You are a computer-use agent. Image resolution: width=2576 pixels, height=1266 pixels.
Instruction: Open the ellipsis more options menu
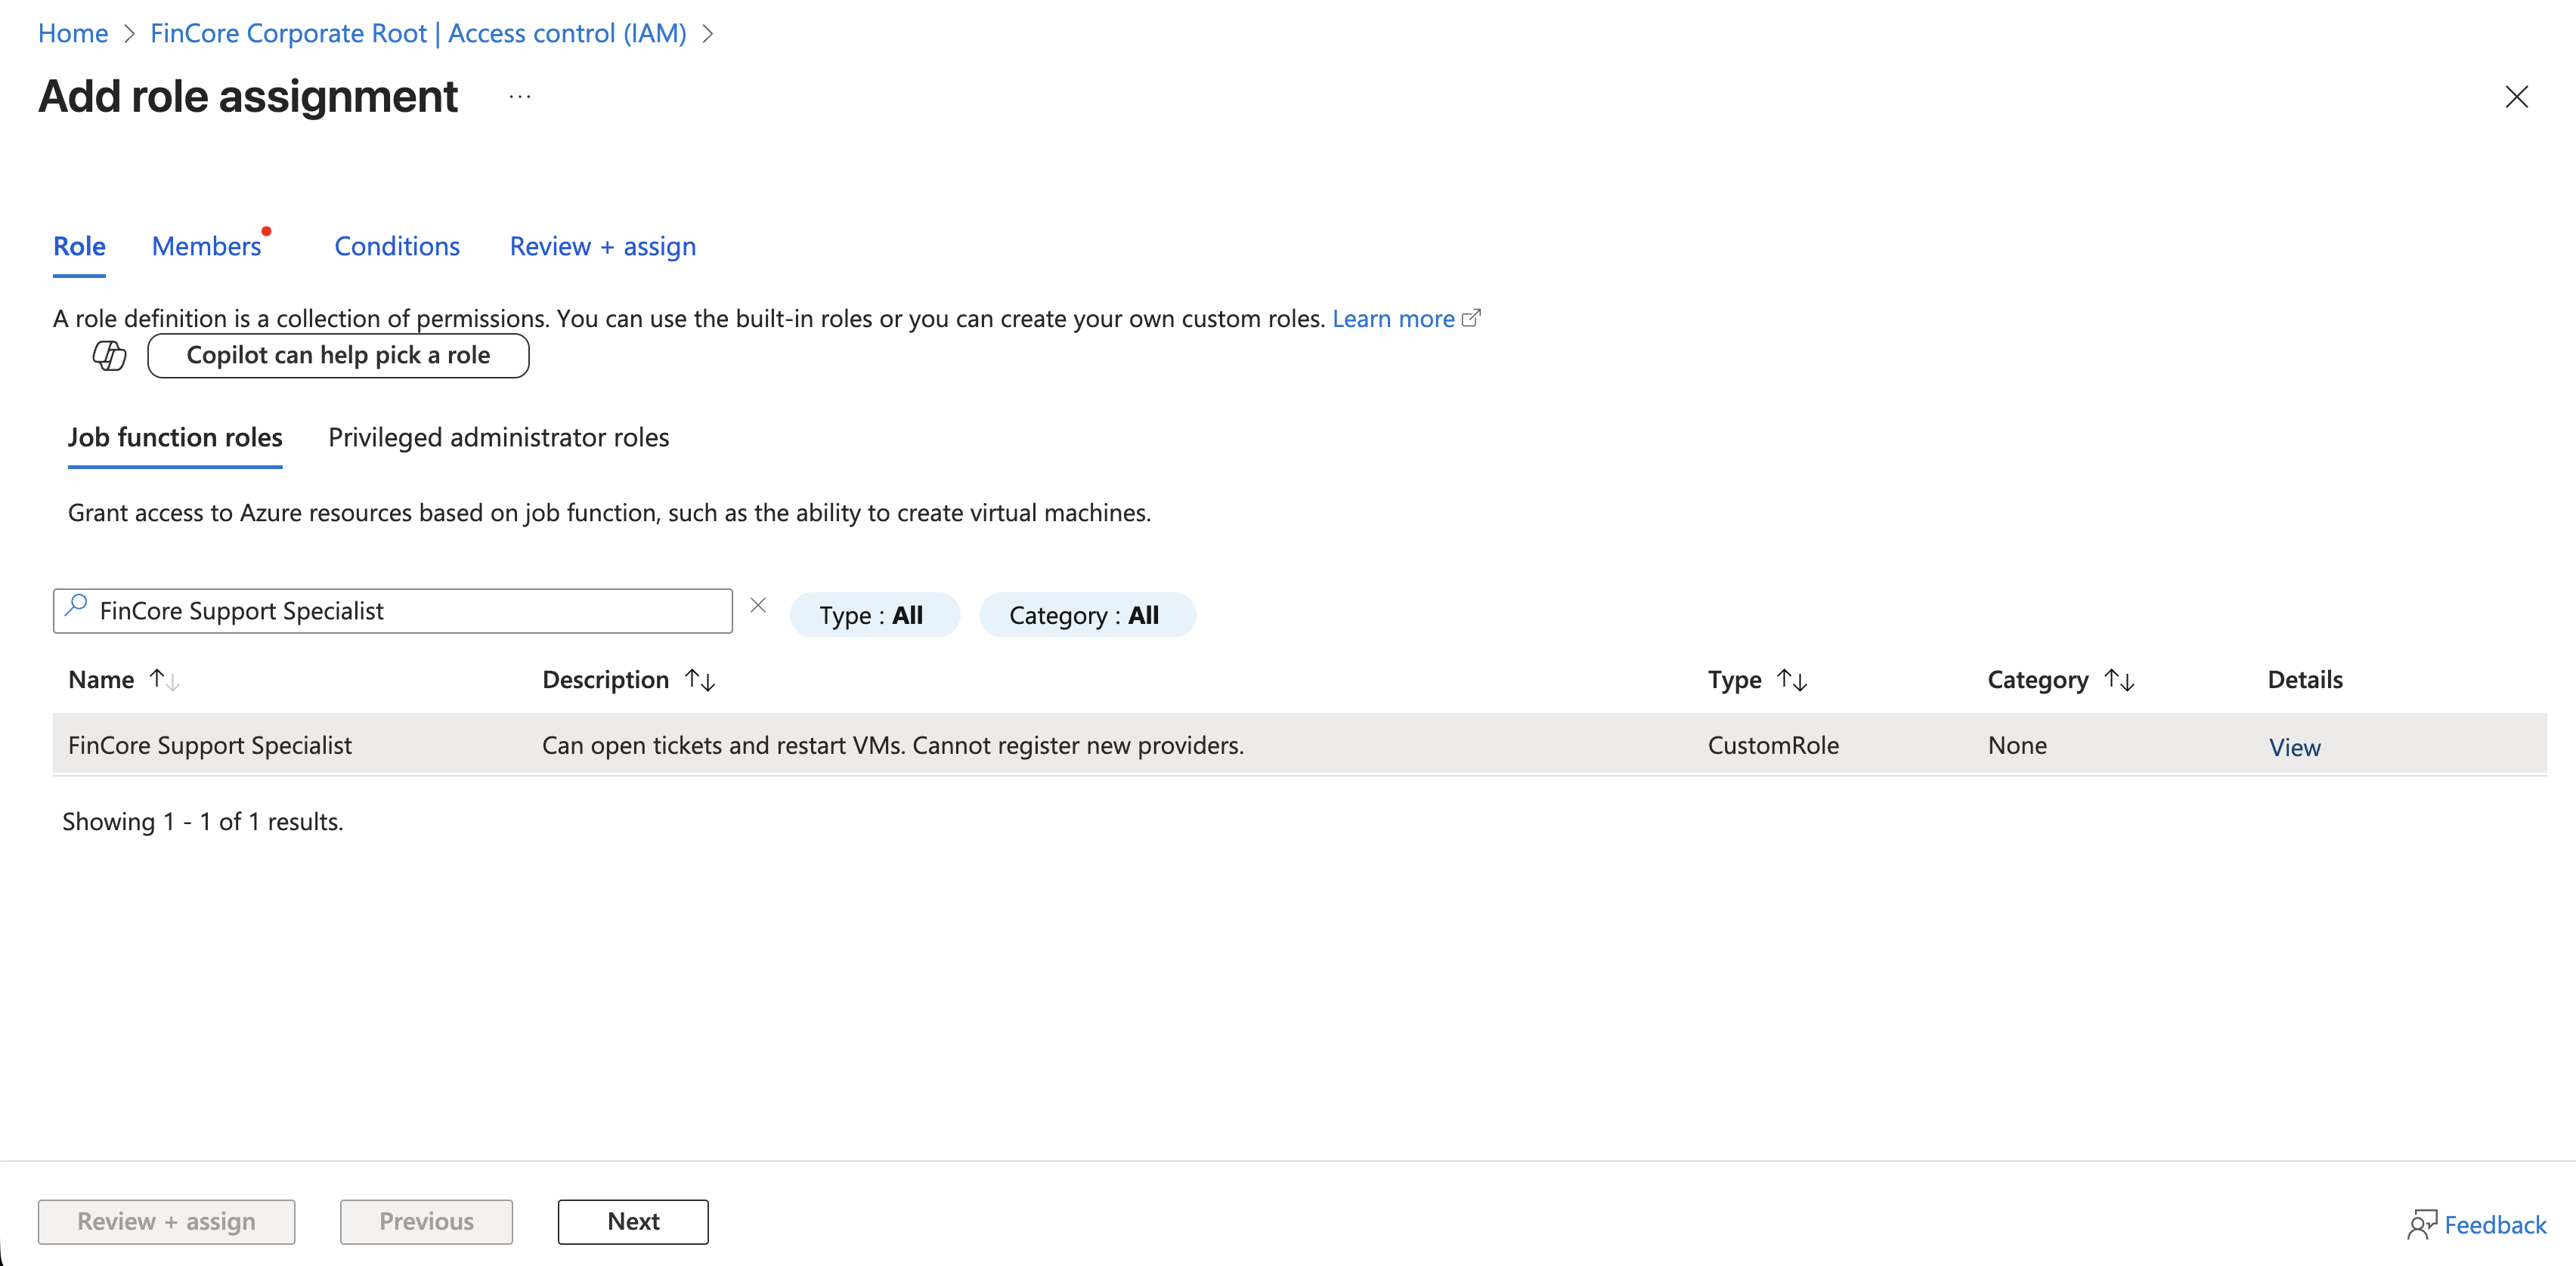coord(519,97)
